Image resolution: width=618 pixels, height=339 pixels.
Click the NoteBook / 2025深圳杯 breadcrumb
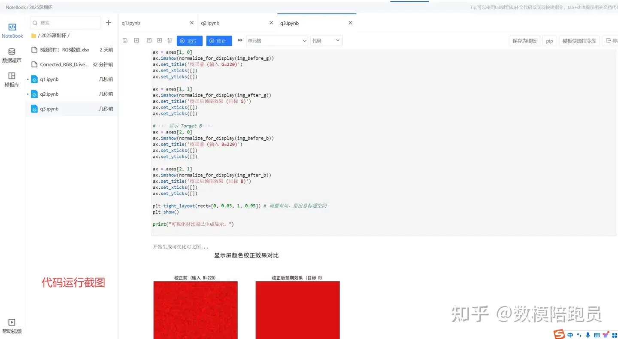tap(29, 7)
